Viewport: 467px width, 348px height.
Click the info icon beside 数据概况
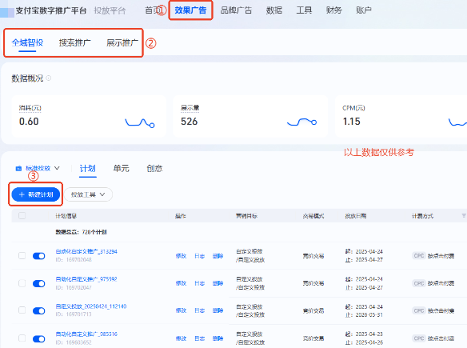coord(49,78)
